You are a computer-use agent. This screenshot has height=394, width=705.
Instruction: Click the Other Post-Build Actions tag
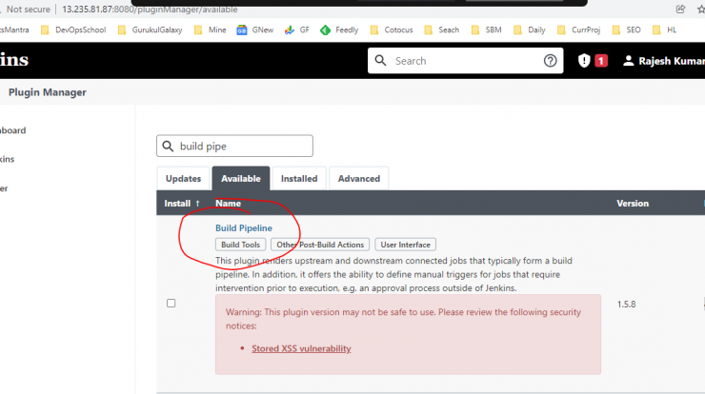[320, 245]
